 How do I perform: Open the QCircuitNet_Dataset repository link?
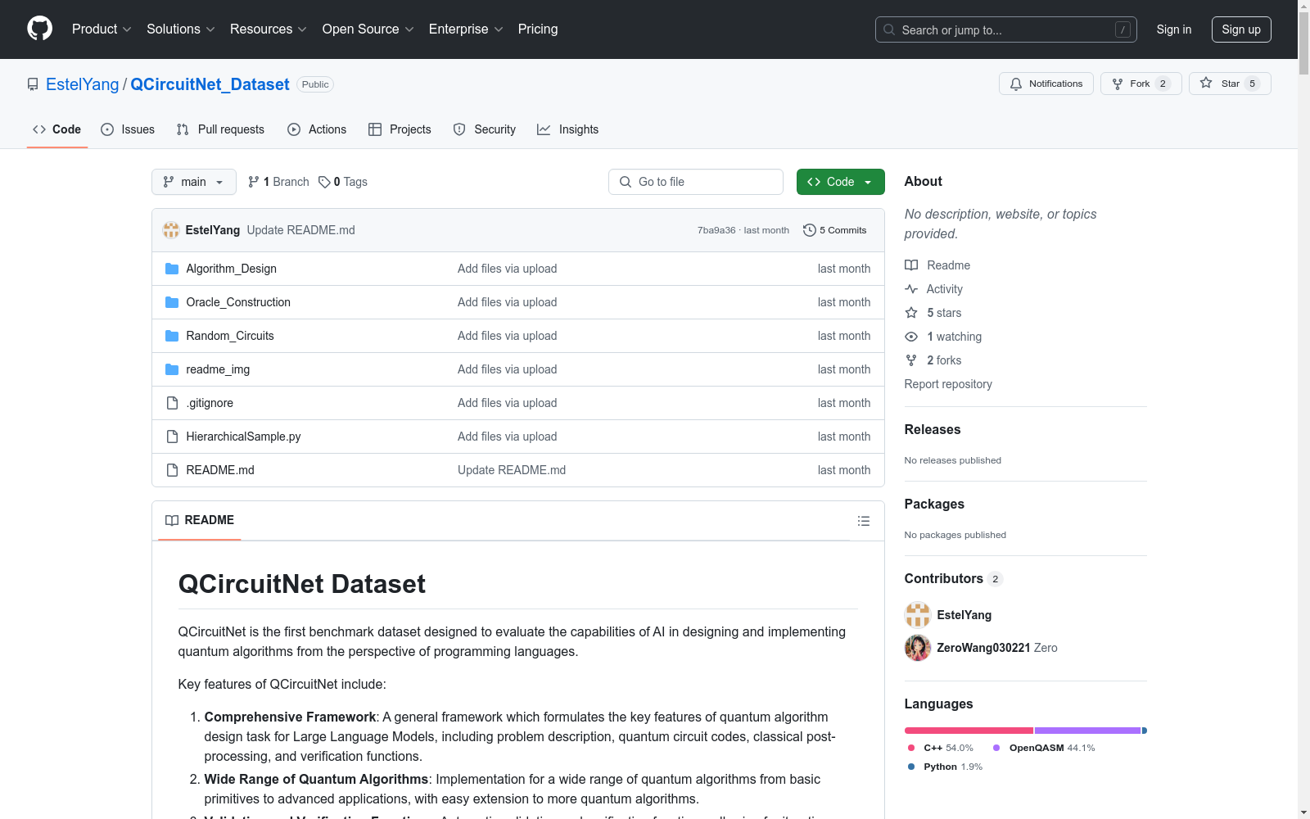[210, 84]
